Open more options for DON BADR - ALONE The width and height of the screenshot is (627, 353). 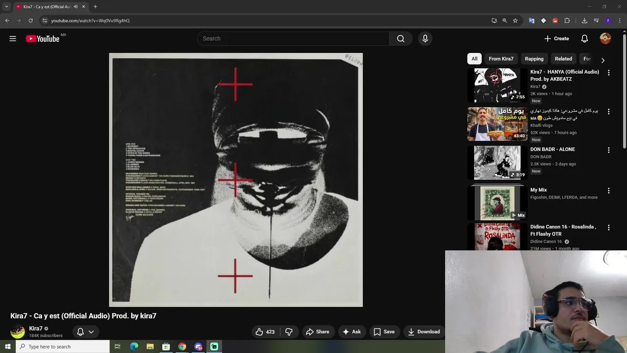click(x=608, y=150)
